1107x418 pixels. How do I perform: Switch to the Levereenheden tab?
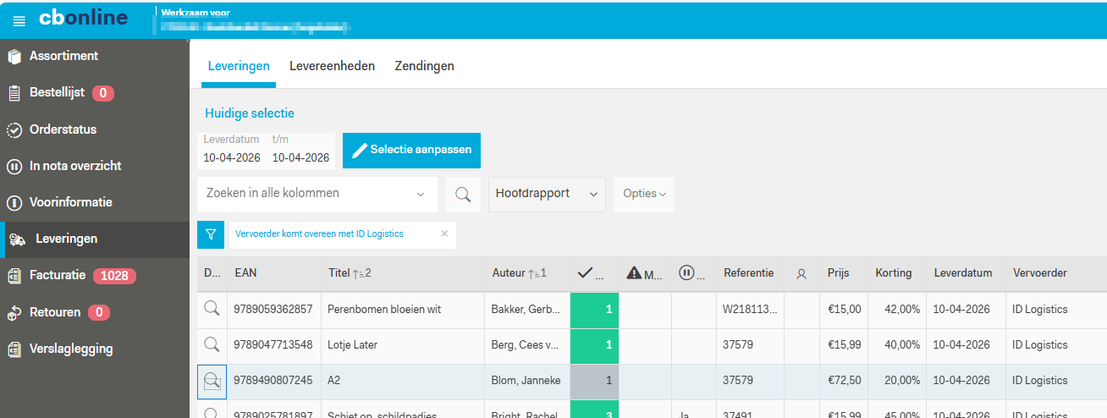point(332,66)
